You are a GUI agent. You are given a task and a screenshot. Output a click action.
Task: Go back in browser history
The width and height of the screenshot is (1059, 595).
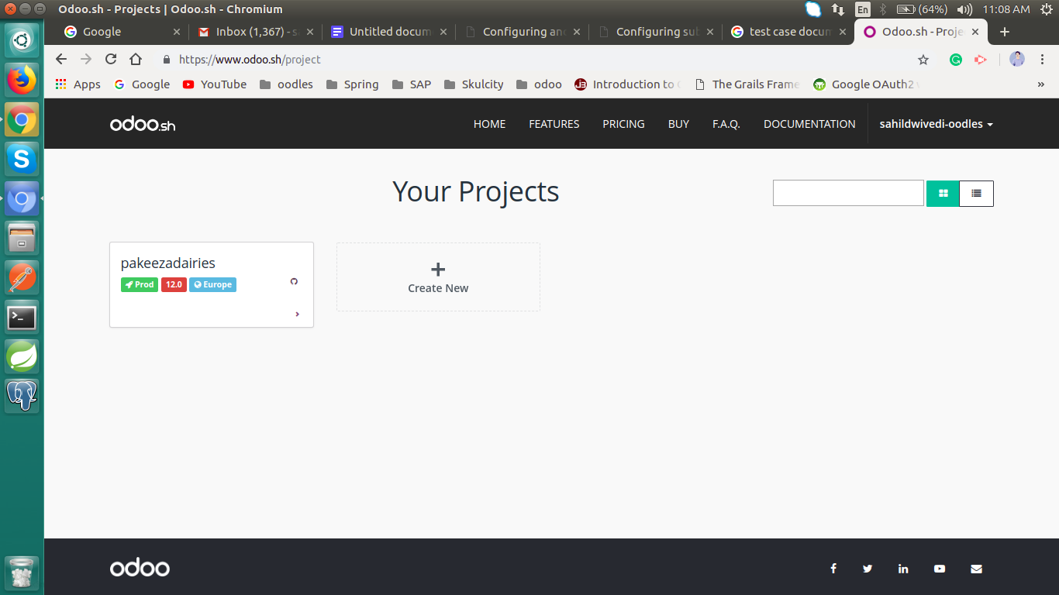tap(61, 59)
